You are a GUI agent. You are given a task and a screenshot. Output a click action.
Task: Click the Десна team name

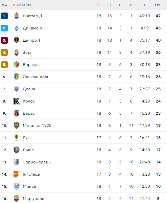click(x=29, y=89)
